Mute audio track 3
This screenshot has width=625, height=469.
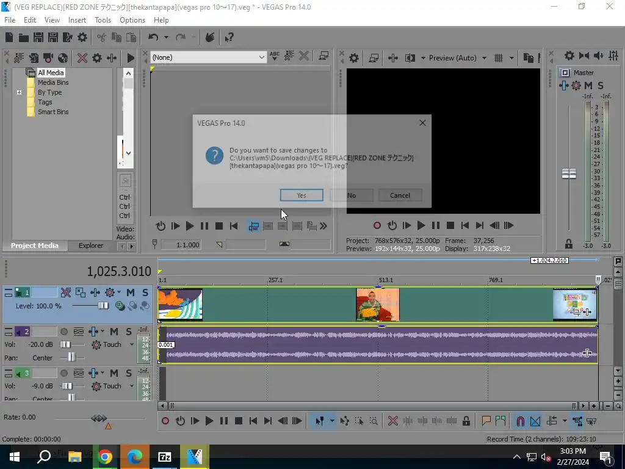click(114, 373)
